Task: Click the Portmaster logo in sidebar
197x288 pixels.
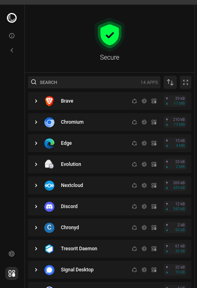Action: coord(12,18)
